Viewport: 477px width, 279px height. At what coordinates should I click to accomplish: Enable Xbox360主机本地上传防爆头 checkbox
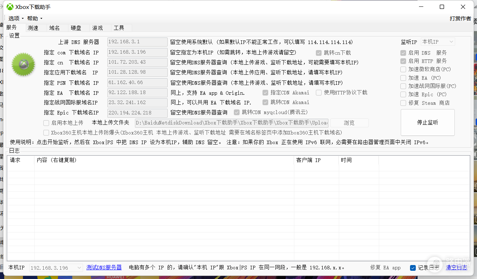tap(46, 133)
